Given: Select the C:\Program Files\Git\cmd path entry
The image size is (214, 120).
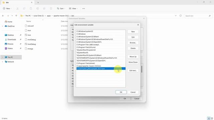Looking at the screenshot, I should pos(101,47).
